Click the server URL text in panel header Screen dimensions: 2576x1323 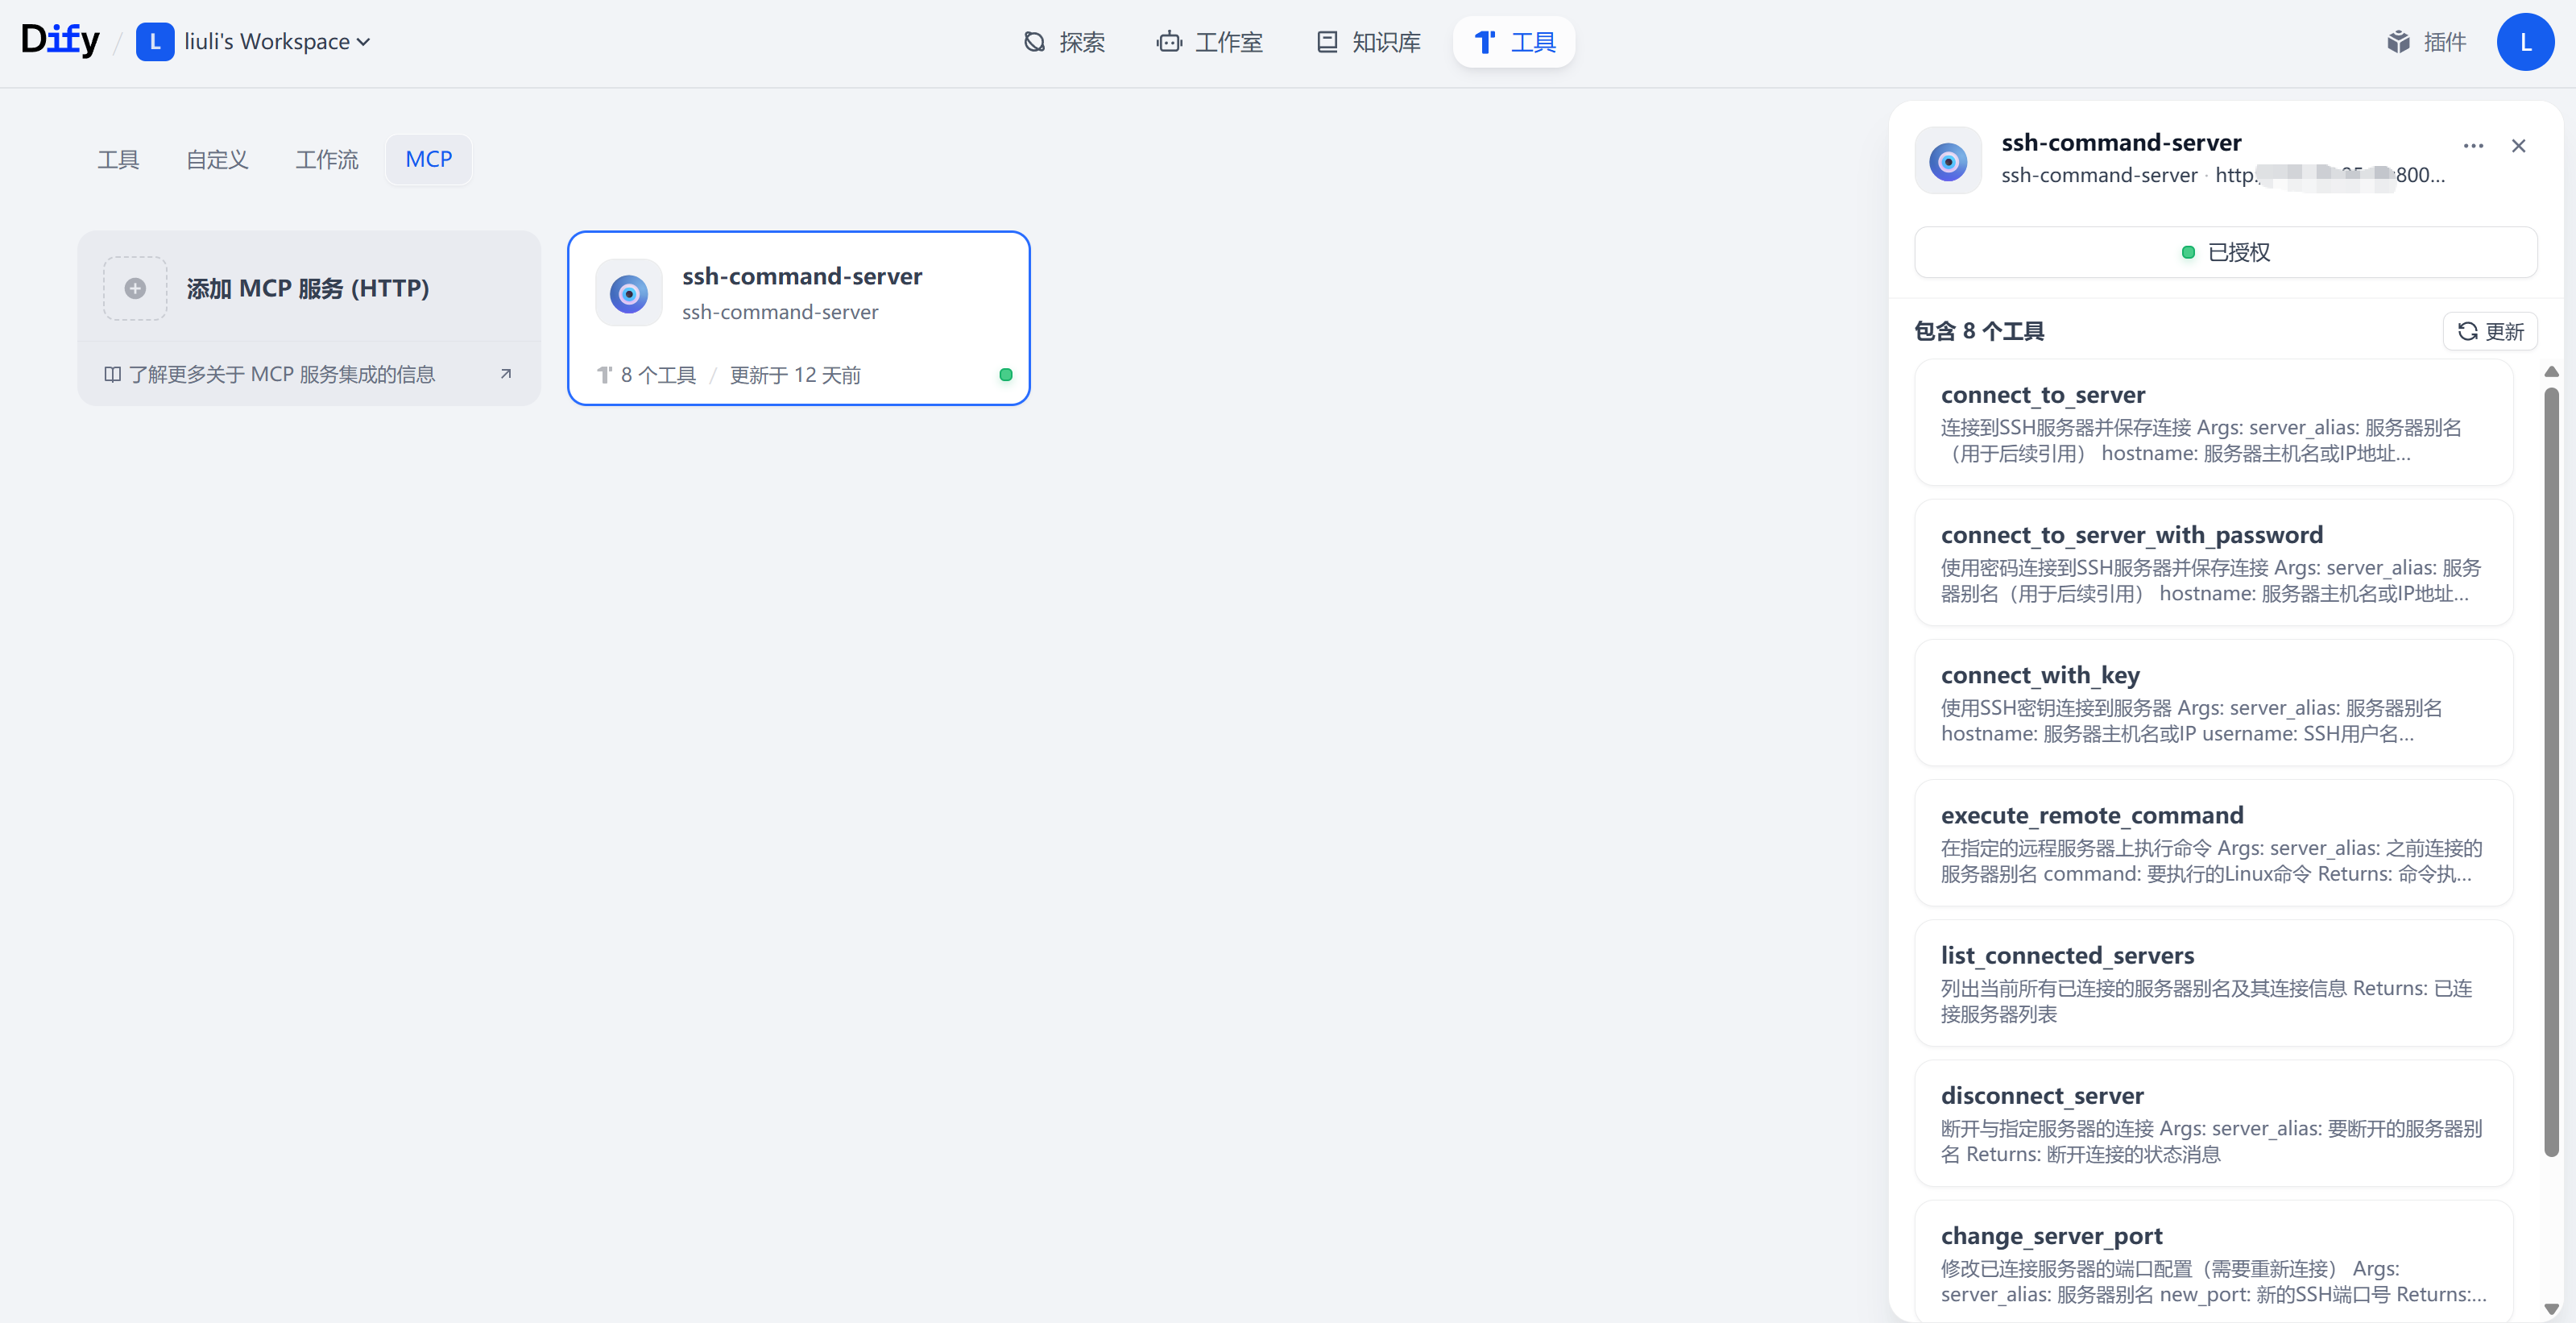[2330, 175]
